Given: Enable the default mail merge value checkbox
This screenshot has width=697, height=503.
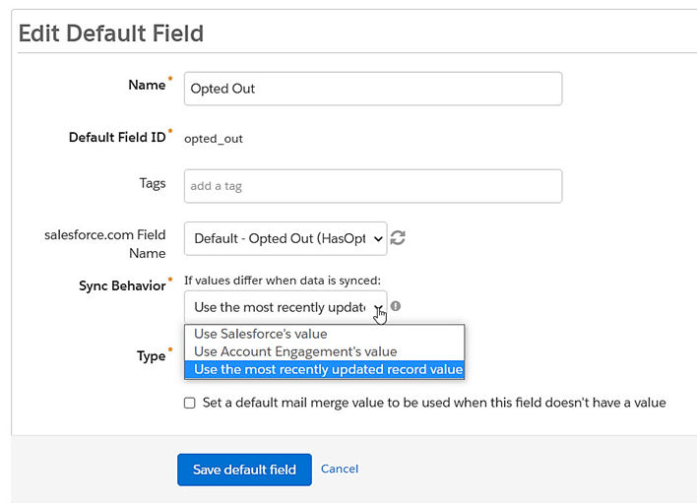Looking at the screenshot, I should tap(190, 403).
